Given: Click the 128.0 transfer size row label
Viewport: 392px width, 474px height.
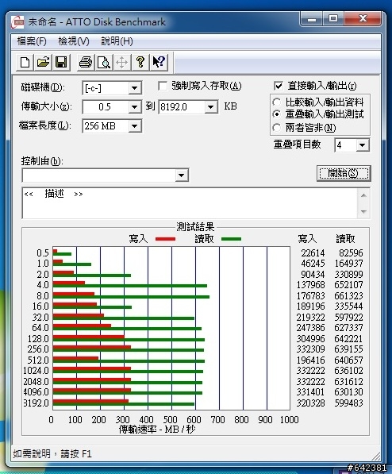Looking at the screenshot, I should (38, 338).
